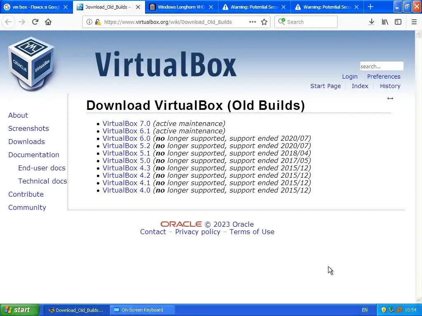
Task: Open the Community sidebar link
Action: [x=27, y=207]
